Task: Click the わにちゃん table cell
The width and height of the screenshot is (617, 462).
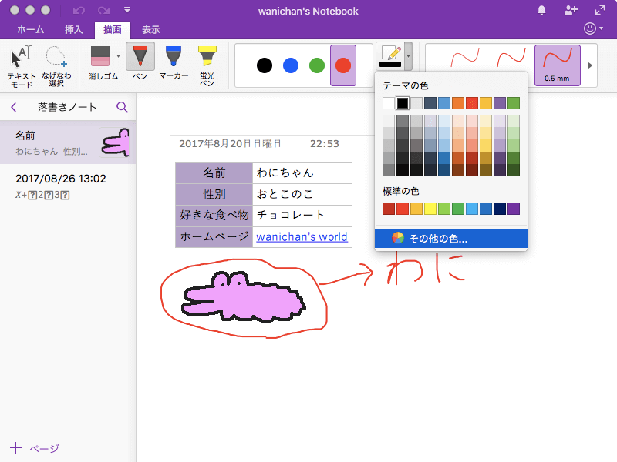Action: point(302,172)
